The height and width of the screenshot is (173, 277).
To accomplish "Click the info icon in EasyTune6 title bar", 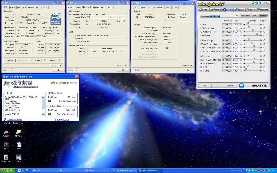I will pos(260,2).
